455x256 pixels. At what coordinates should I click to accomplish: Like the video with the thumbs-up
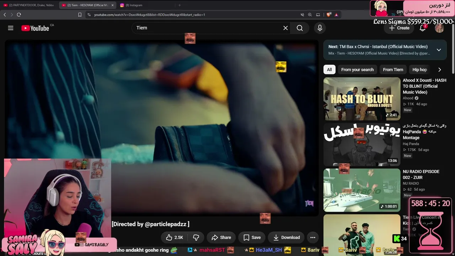(x=175, y=238)
